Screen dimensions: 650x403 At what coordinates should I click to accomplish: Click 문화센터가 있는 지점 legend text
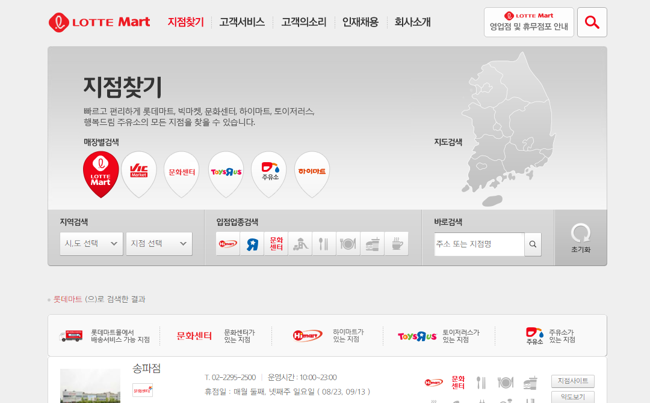240,336
